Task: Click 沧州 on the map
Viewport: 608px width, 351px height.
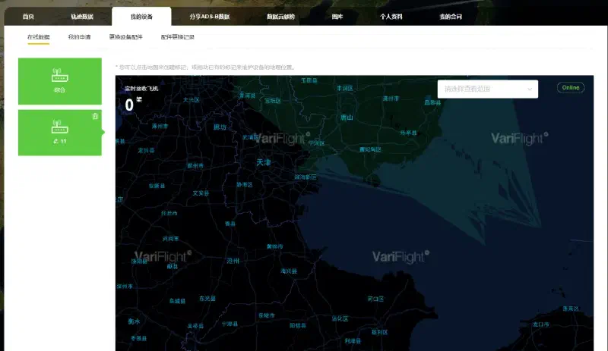Action: point(233,261)
